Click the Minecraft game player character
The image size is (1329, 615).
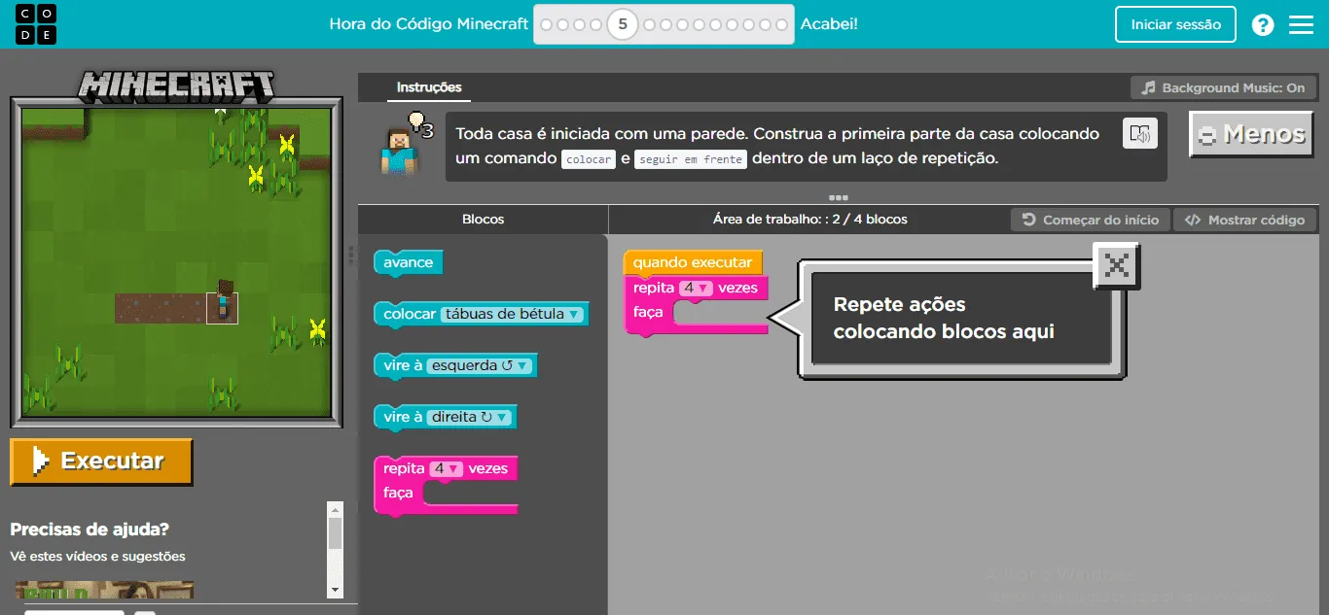[223, 301]
